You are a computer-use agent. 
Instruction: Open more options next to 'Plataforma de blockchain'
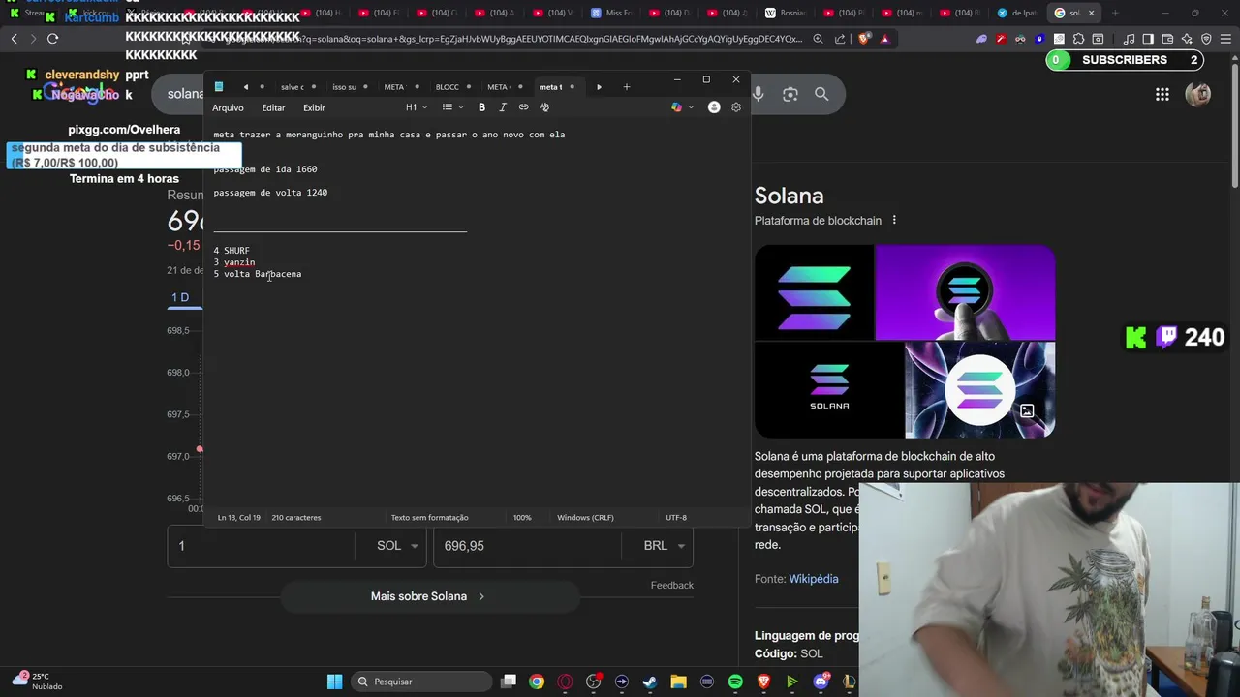tap(894, 220)
